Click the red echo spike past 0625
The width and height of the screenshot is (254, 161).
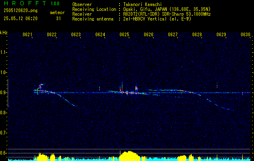click(x=136, y=88)
